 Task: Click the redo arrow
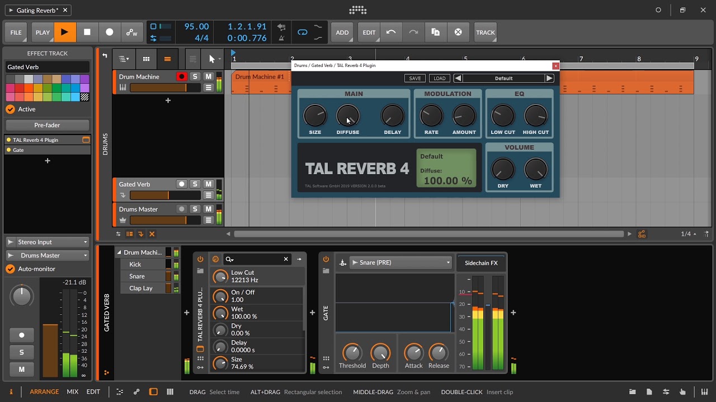413,32
